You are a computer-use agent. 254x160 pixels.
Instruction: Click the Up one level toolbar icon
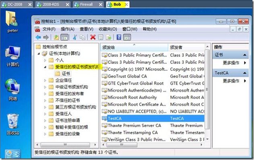[x=56, y=37]
